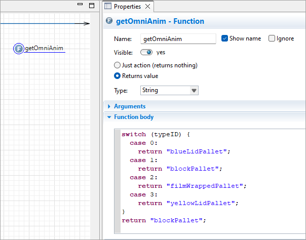Screen dimensions: 306x240
Task: Click the getOmniAnim function icon on canvas
Action: (18, 49)
